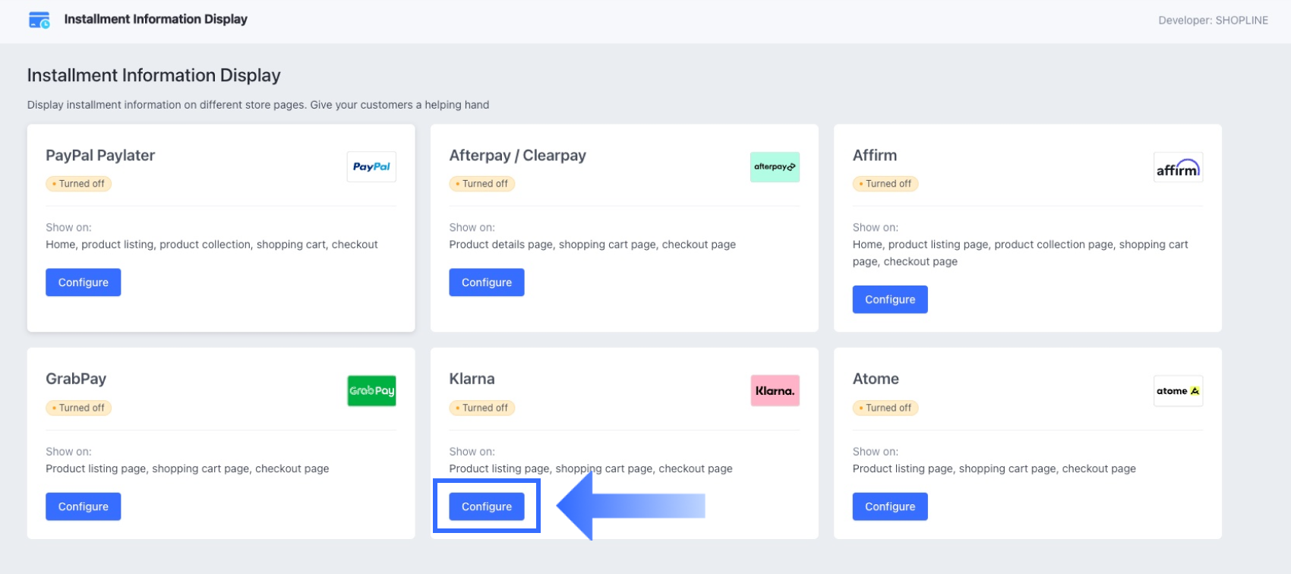Click the Installment Information Display app icon
The image size is (1291, 574).
click(39, 20)
